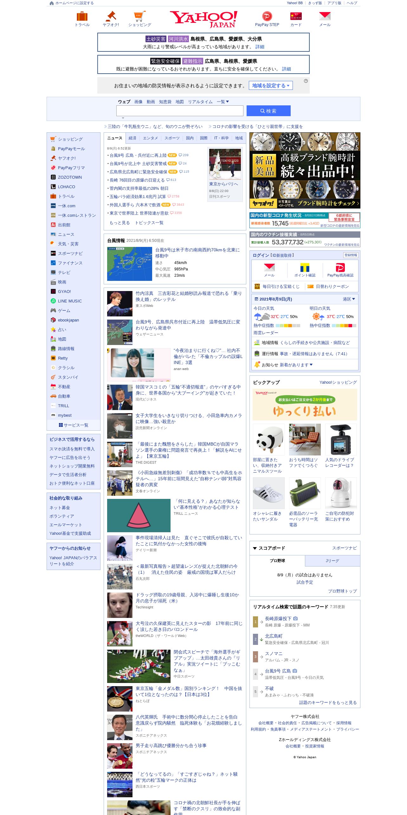This screenshot has height=815, width=407.
Task: Open the ヤフオク! gavel icon in header
Action: (x=111, y=16)
